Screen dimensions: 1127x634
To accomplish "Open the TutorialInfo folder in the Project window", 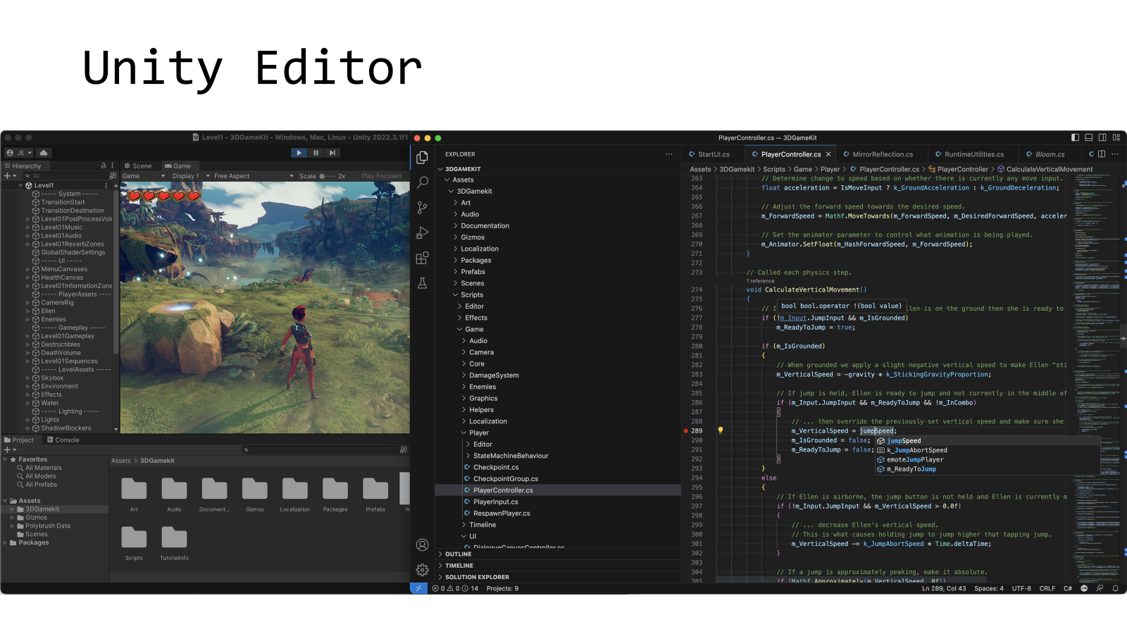I will [x=174, y=542].
